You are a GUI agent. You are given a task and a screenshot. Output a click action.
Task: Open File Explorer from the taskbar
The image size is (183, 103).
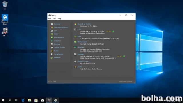29,100
